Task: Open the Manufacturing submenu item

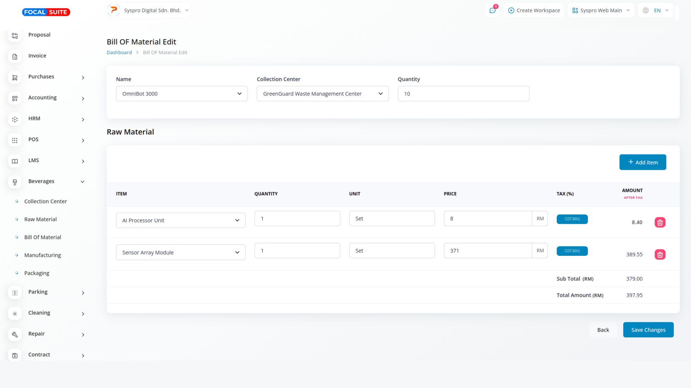Action: (x=42, y=255)
